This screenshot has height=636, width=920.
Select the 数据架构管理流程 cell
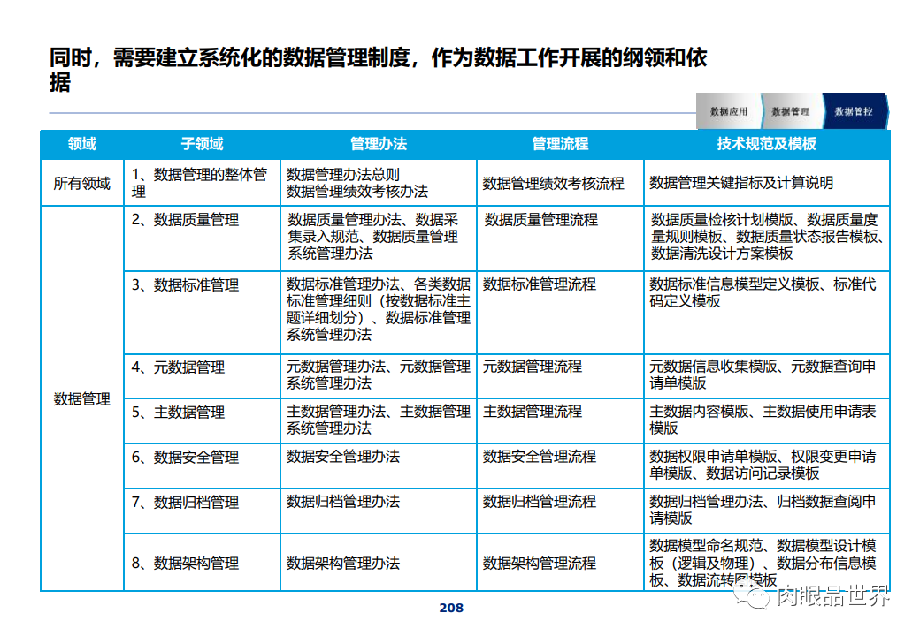[x=560, y=562]
